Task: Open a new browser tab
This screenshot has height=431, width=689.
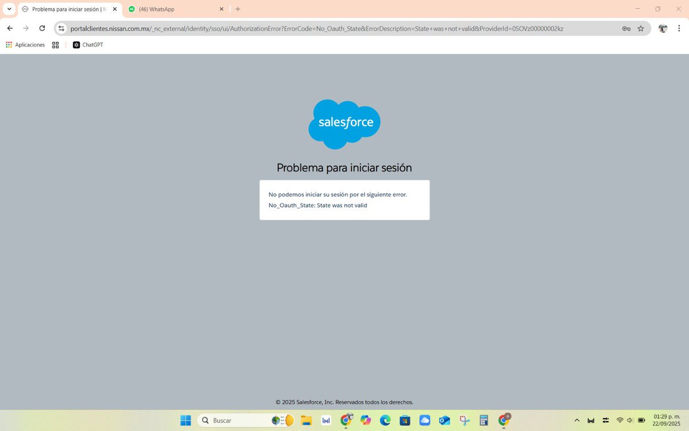Action: coord(238,9)
